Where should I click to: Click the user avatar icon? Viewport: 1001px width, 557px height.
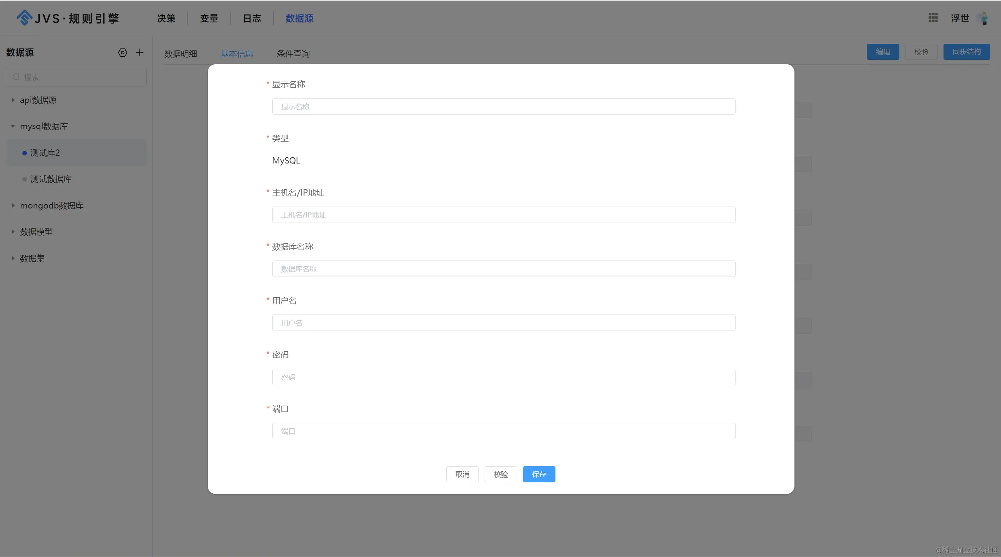(x=983, y=18)
